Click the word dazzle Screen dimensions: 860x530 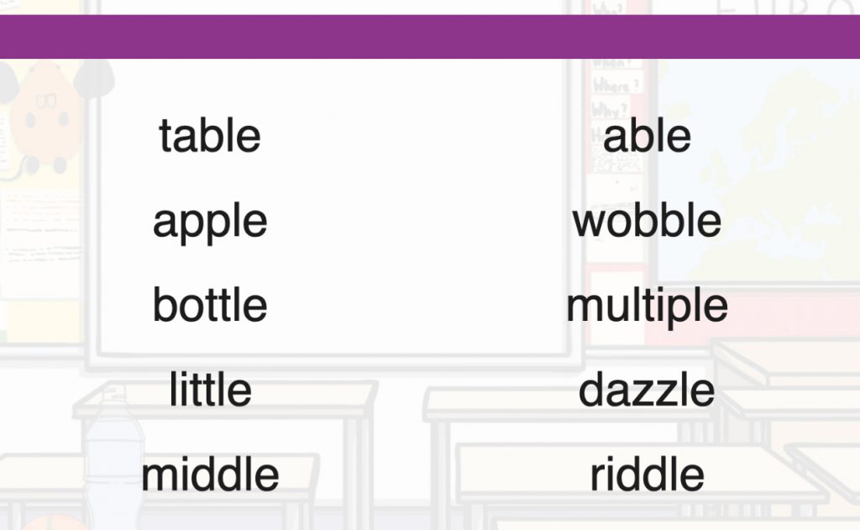[x=647, y=389]
